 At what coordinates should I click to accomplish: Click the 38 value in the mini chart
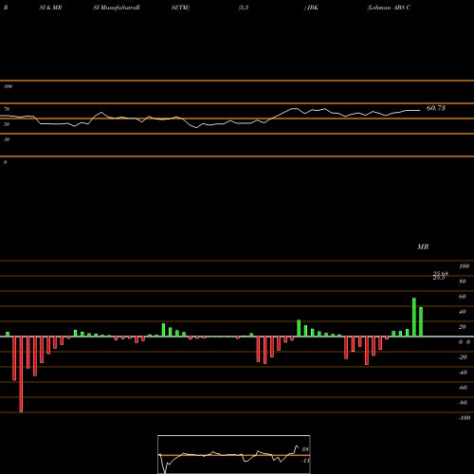coord(305,449)
